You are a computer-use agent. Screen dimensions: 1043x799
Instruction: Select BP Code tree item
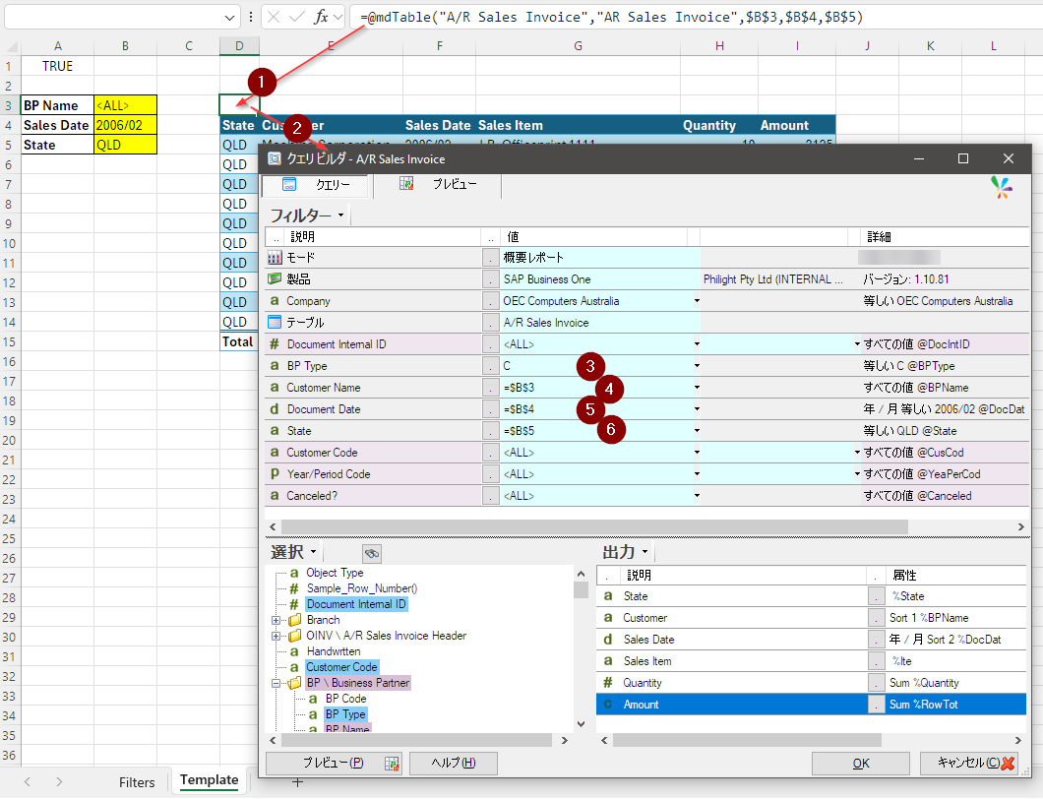pos(345,700)
